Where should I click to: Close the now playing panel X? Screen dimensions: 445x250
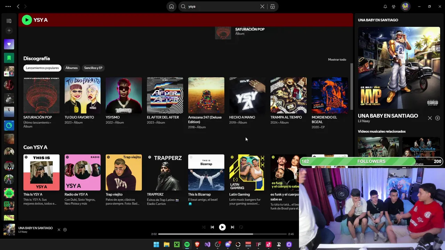coord(430,118)
